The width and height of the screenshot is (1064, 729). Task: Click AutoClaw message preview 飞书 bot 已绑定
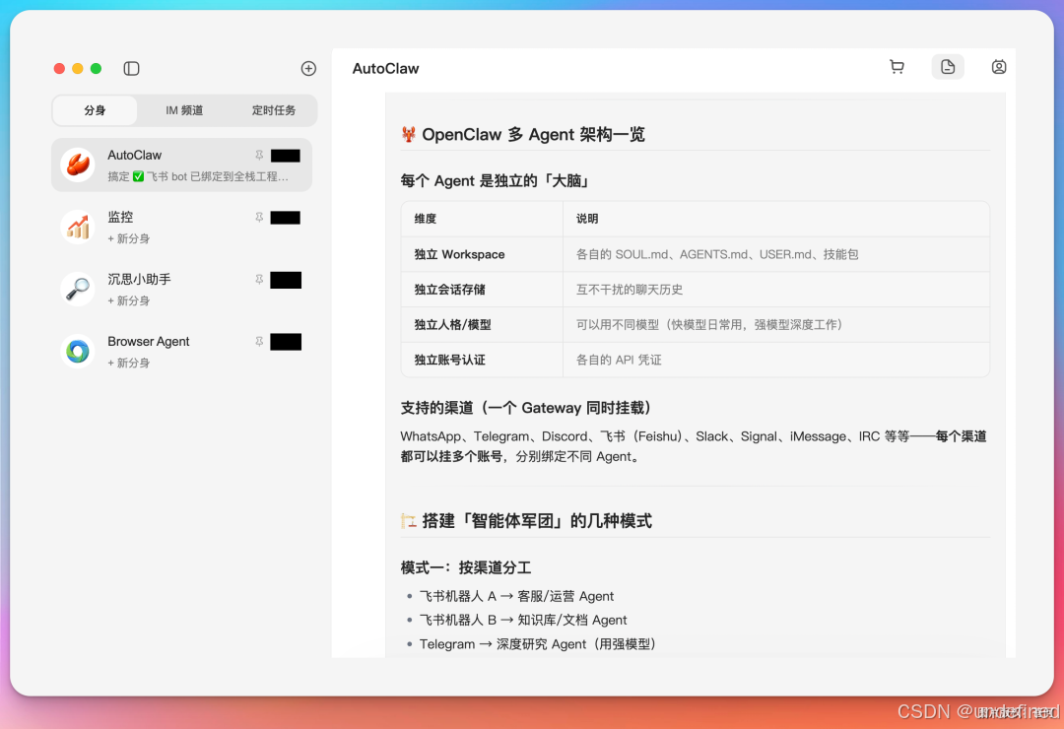[x=198, y=176]
